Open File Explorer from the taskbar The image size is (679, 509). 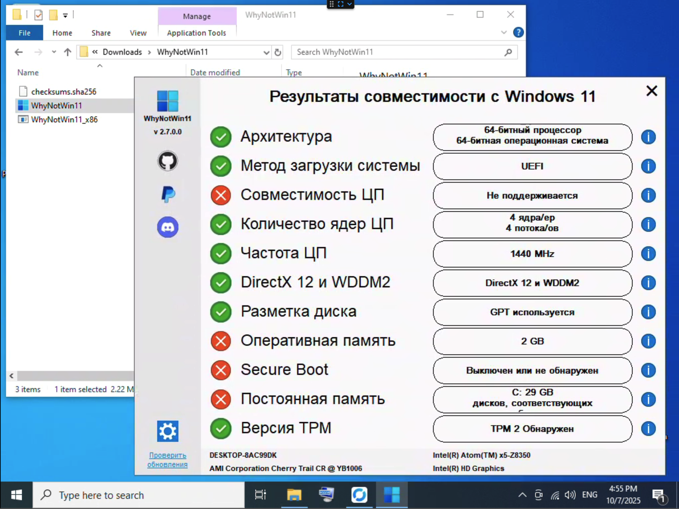click(x=294, y=495)
